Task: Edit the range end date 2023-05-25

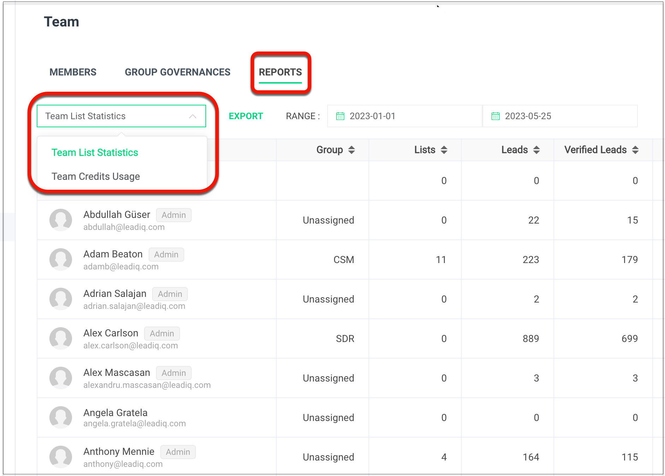Action: click(x=528, y=116)
